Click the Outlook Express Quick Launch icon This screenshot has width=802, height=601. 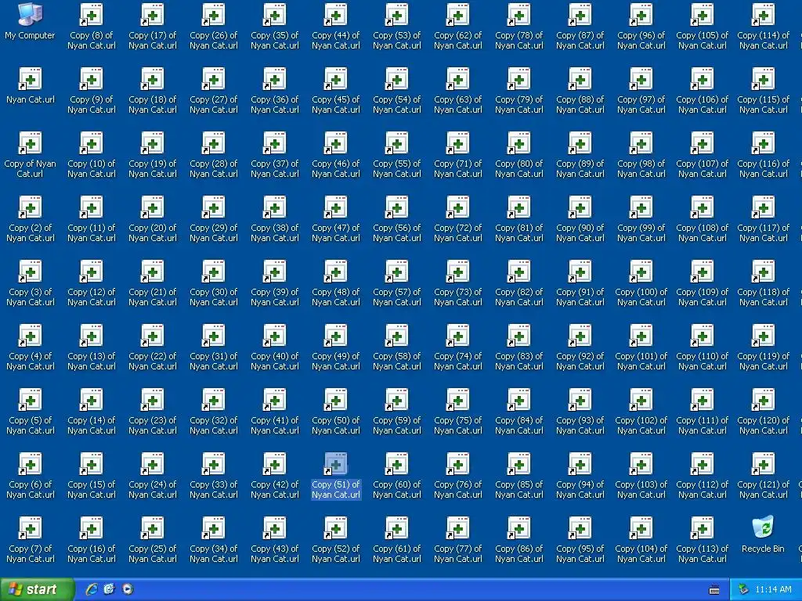(x=110, y=589)
